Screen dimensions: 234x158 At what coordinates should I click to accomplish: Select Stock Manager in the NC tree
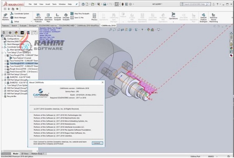point(14,44)
